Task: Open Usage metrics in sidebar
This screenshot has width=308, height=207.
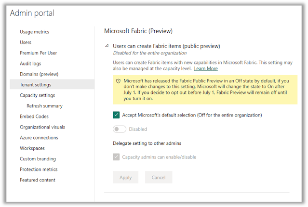Action: 34,32
